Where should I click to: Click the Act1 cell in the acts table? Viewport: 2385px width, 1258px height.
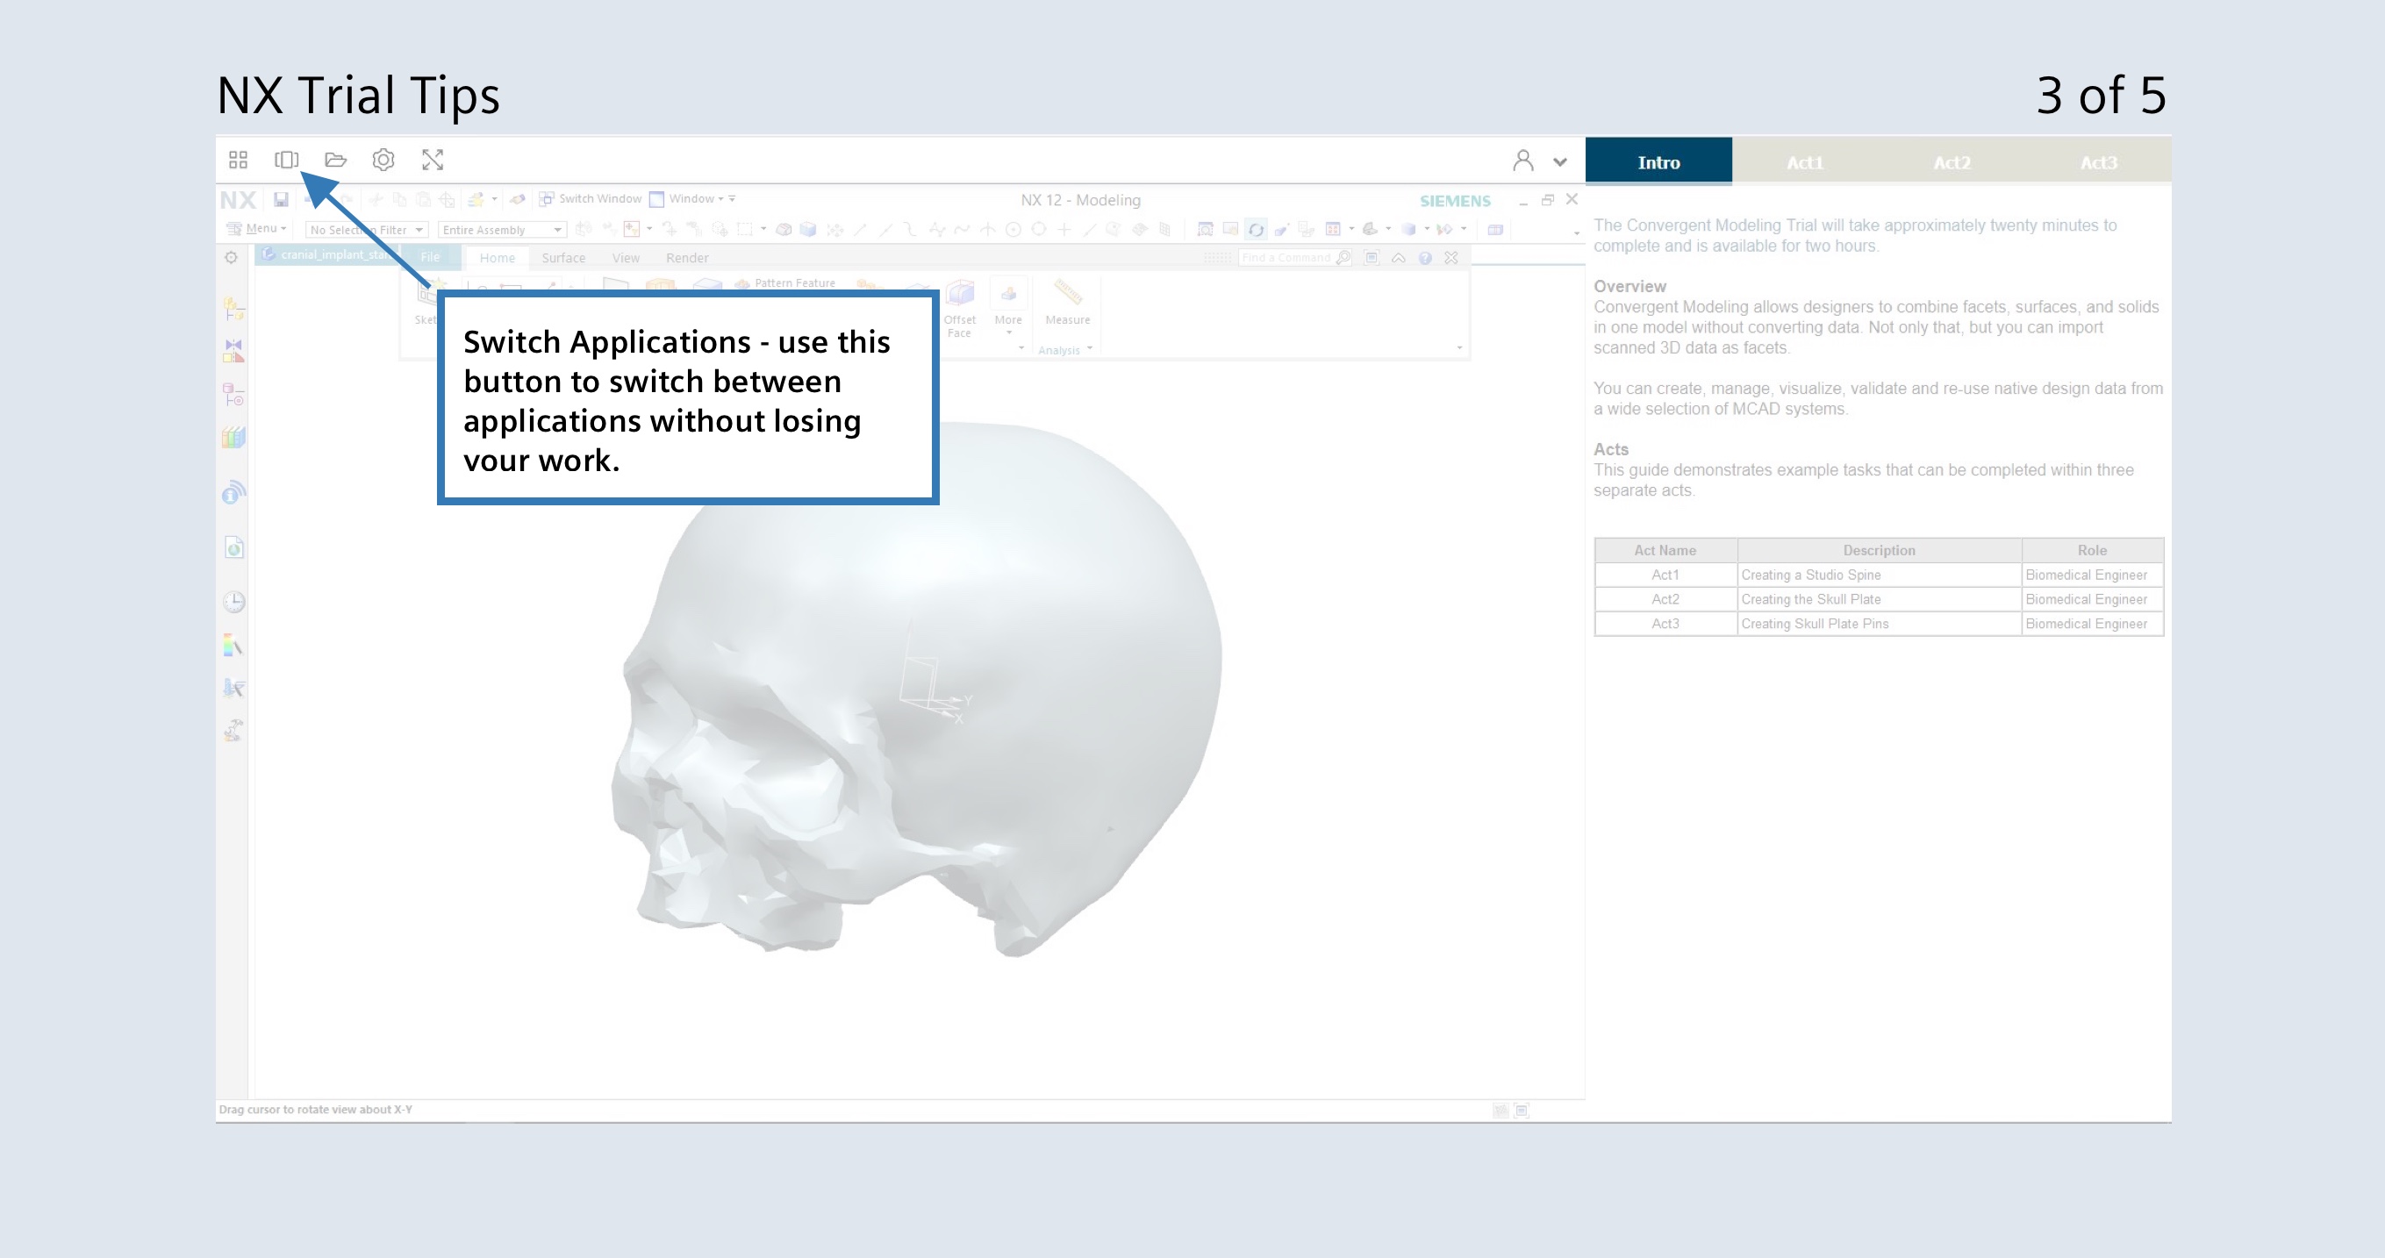click(x=1665, y=575)
